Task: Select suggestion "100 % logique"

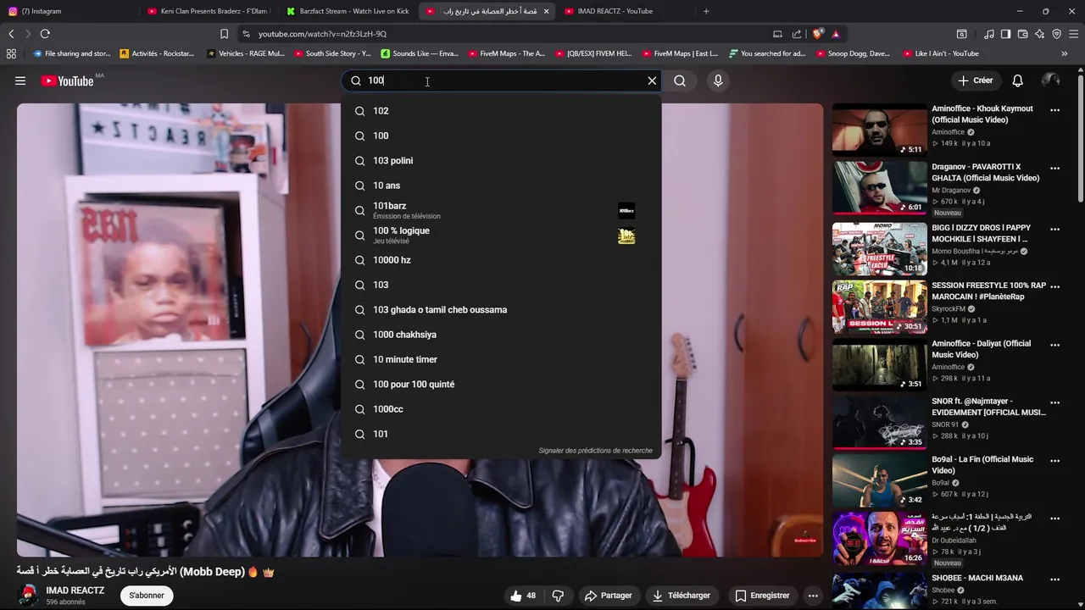Action: (501, 235)
